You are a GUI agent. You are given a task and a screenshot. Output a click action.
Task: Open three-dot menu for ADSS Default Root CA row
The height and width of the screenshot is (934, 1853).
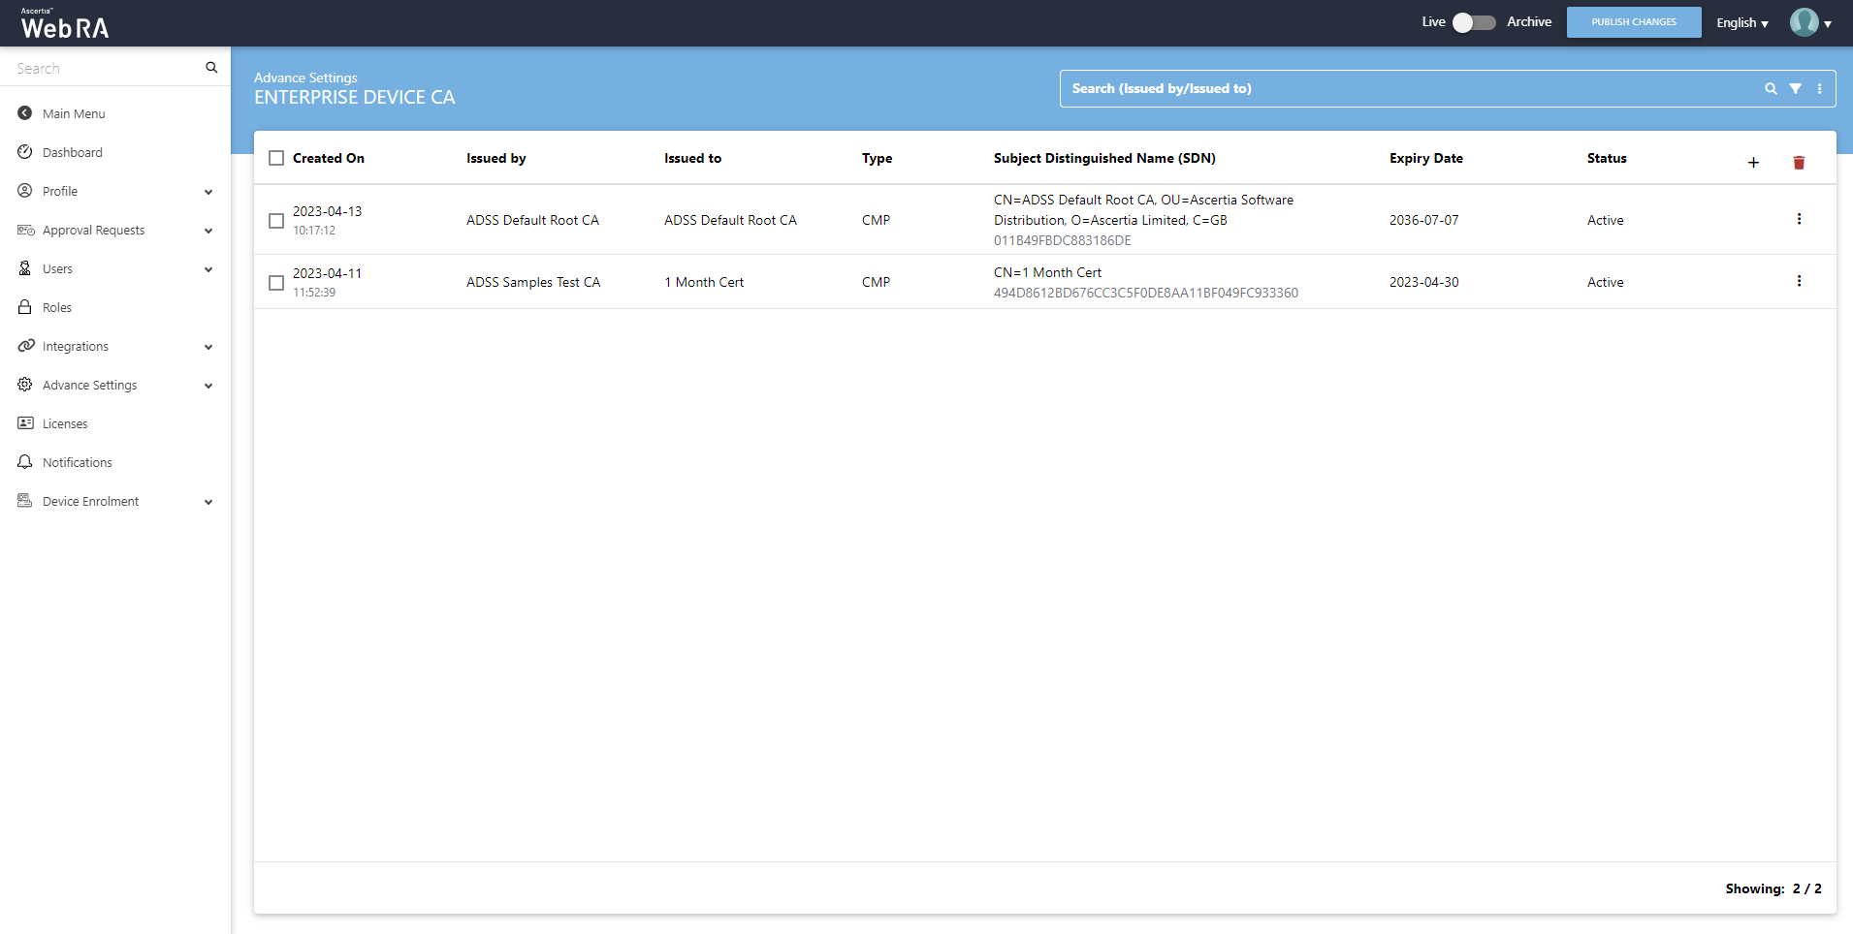(x=1799, y=219)
